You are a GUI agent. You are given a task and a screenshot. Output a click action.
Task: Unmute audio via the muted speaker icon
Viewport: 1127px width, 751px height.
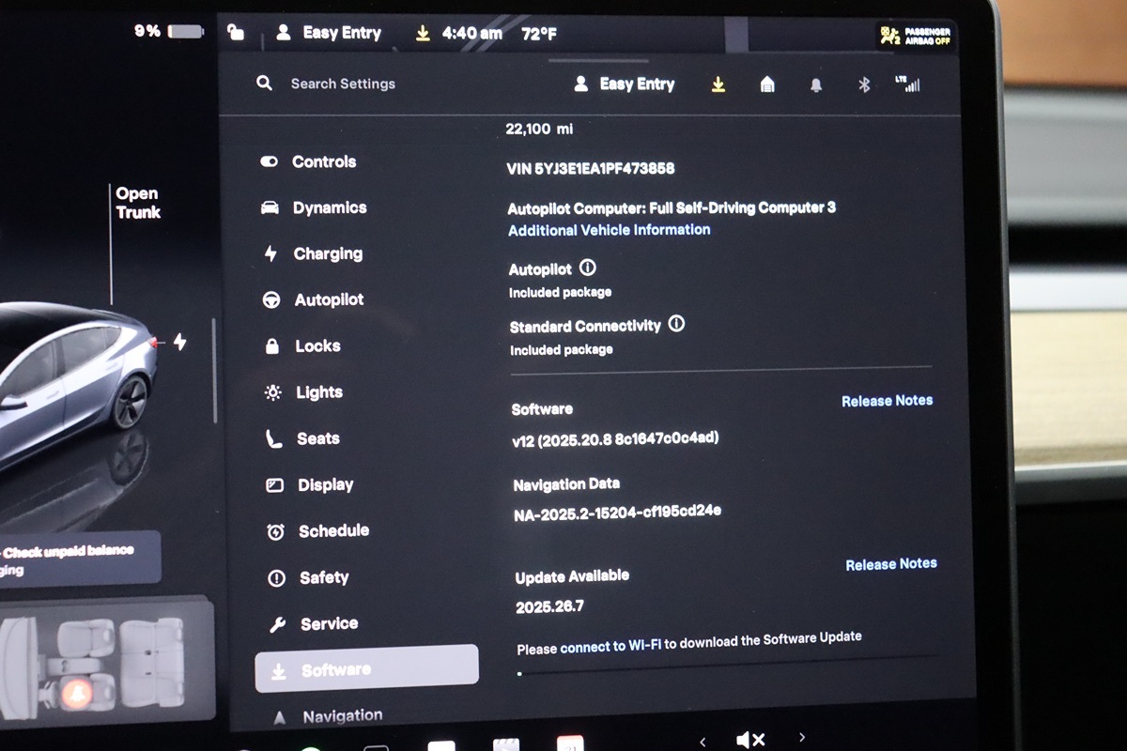point(750,740)
